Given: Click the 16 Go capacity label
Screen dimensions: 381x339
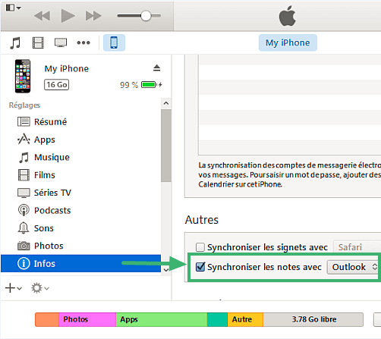Looking at the screenshot, I should (x=57, y=85).
